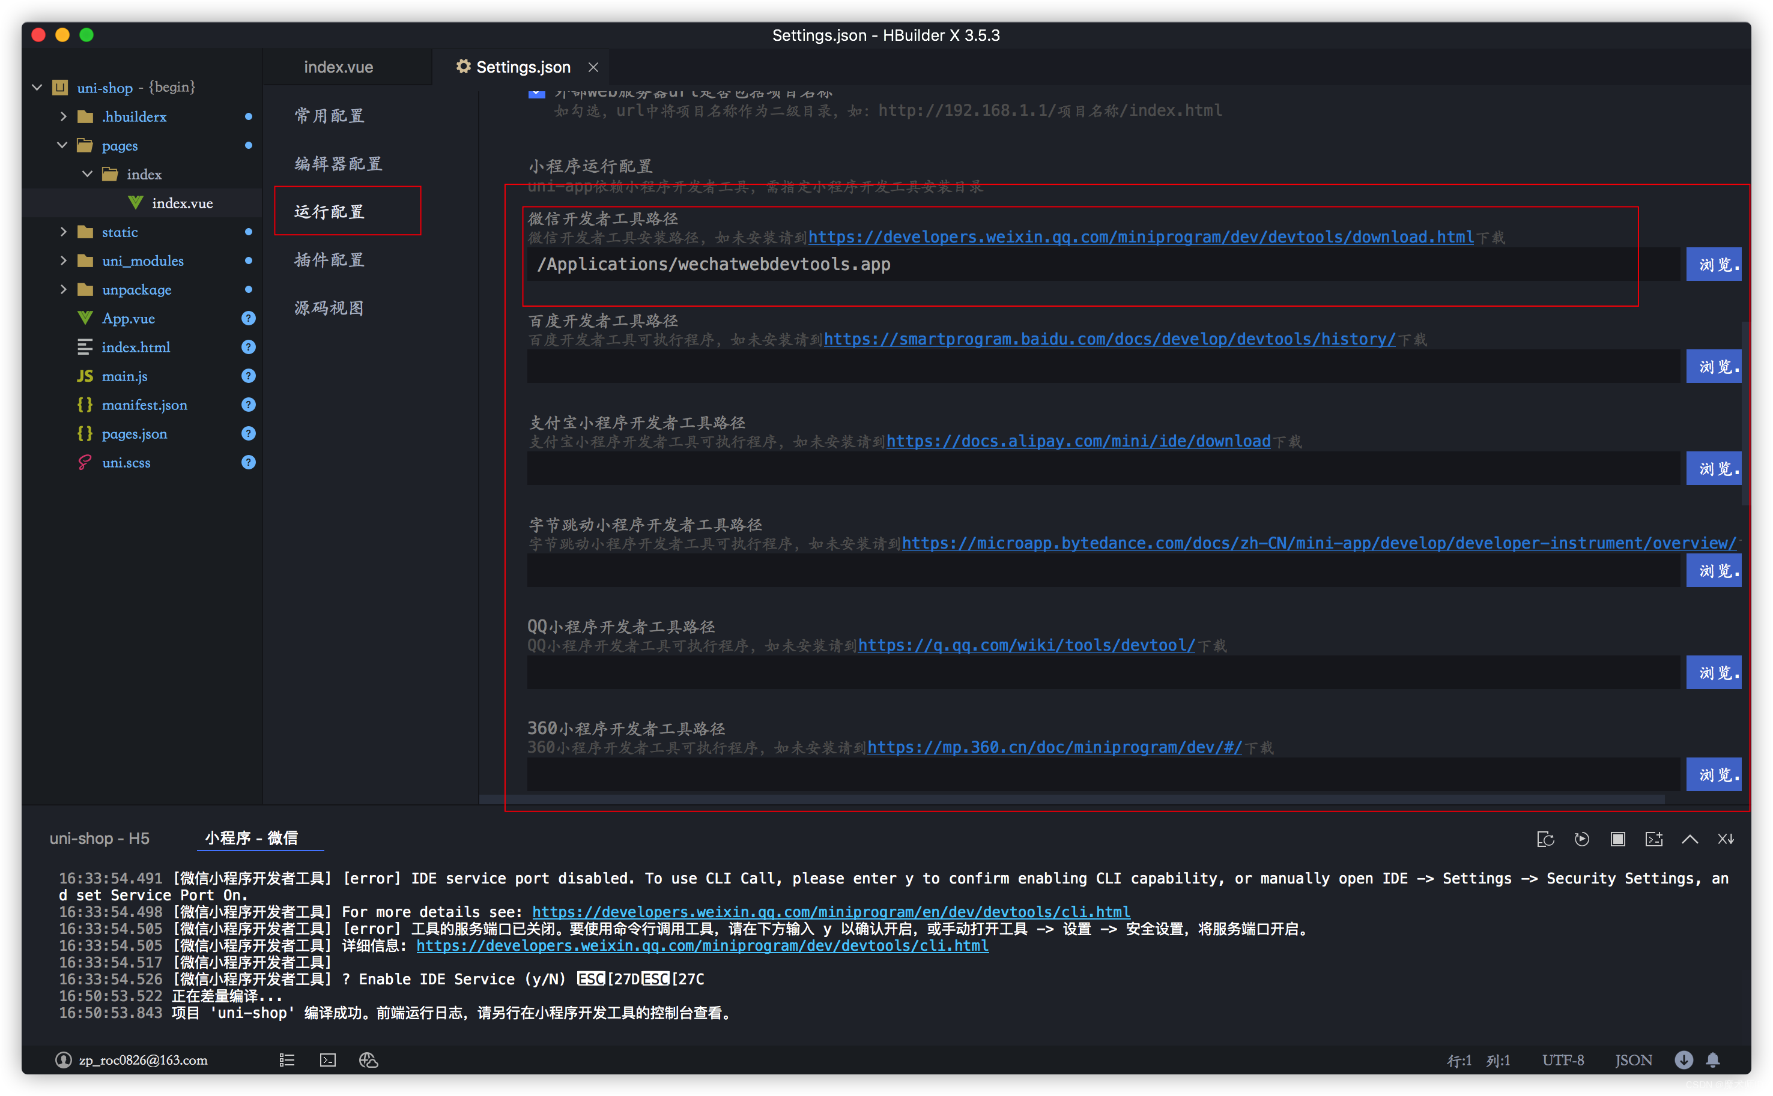Image resolution: width=1773 pixels, height=1096 pixels.
Task: Open notifications bell in the status bar
Action: pyautogui.click(x=1713, y=1060)
